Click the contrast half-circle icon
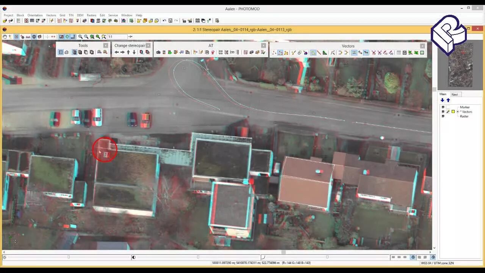This screenshot has width=485, height=273. tap(134, 257)
